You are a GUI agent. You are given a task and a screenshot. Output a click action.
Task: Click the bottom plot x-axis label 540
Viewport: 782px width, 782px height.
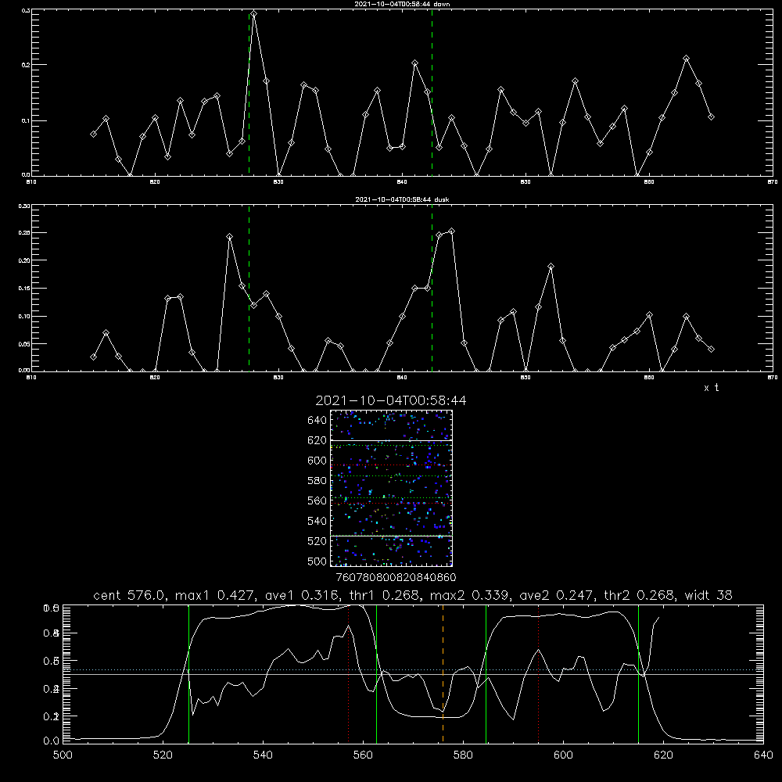(x=263, y=755)
